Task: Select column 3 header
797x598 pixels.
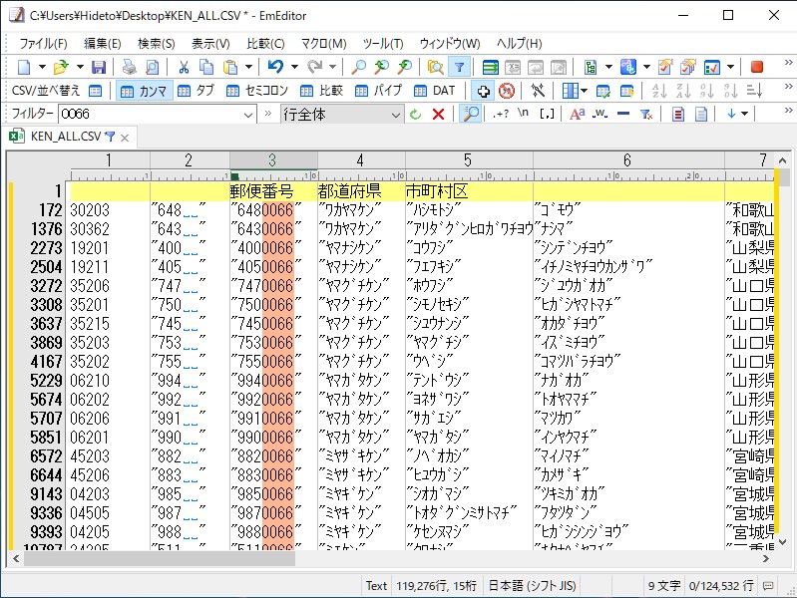Action: 273,160
